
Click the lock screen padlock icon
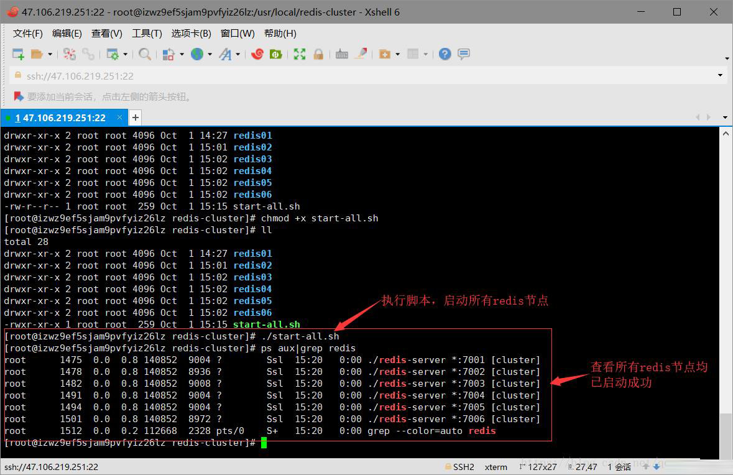click(x=318, y=54)
